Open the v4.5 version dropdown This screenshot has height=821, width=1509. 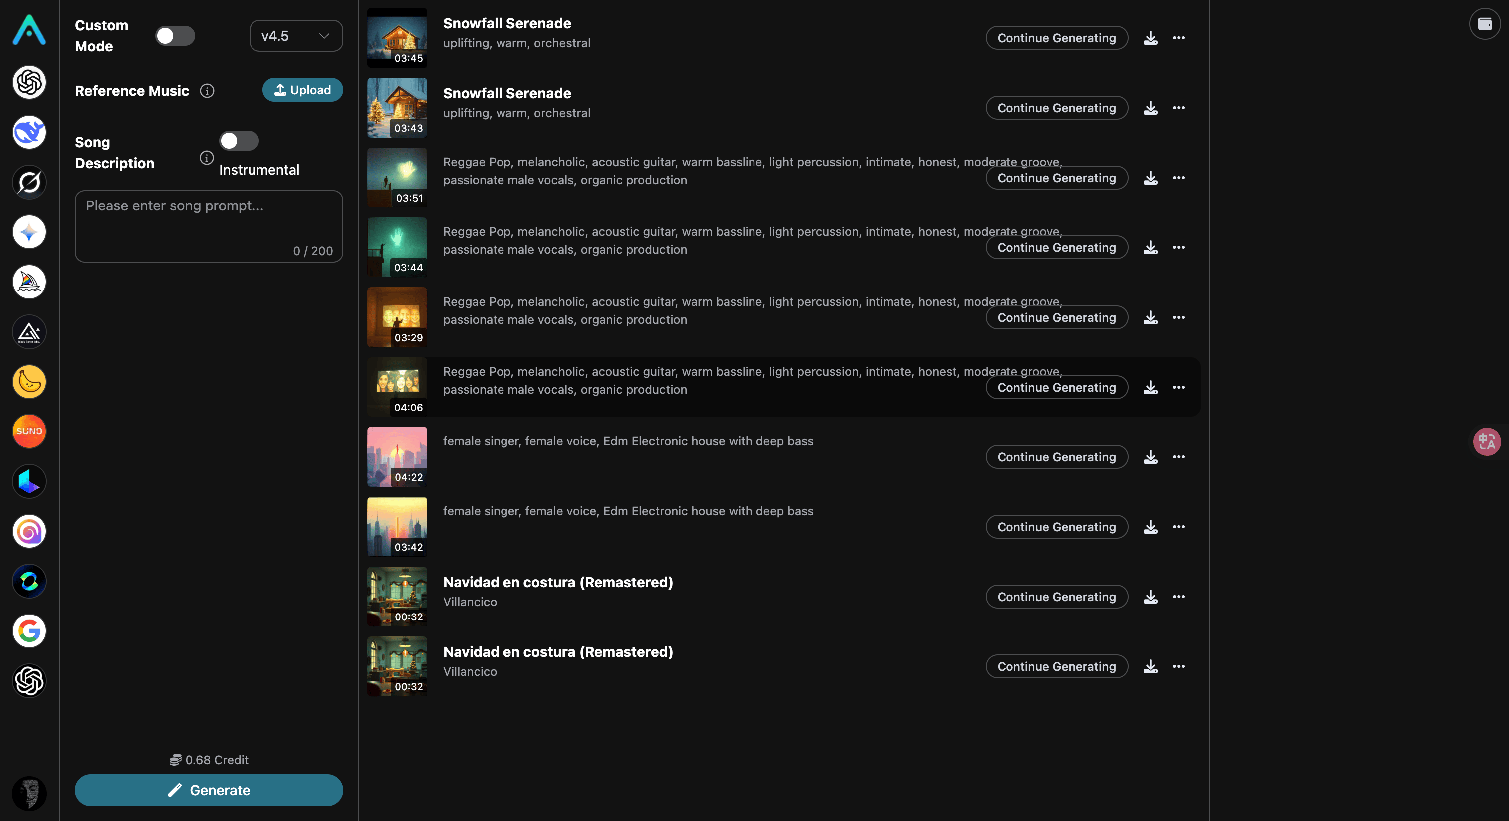[x=296, y=36]
